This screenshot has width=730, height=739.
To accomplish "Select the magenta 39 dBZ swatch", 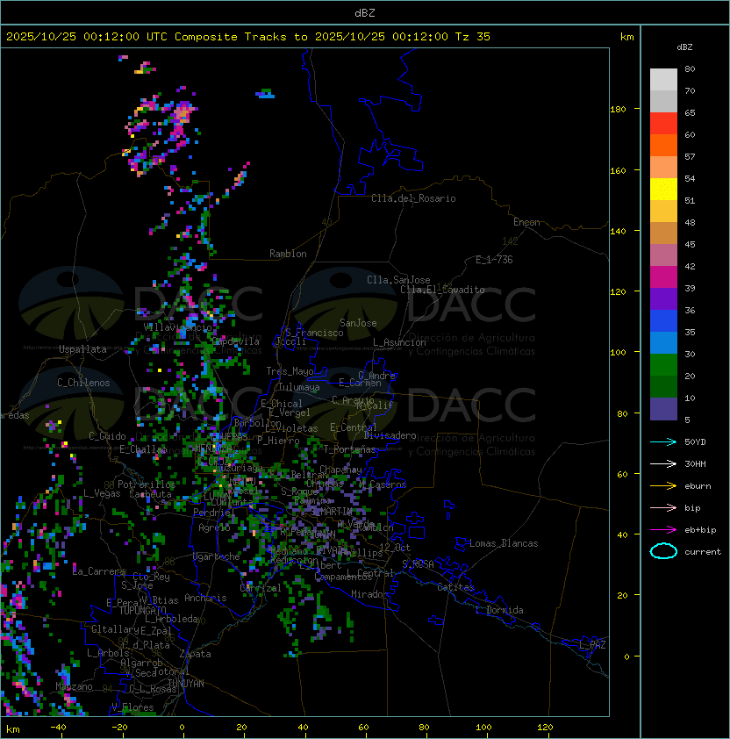I will coord(663,277).
